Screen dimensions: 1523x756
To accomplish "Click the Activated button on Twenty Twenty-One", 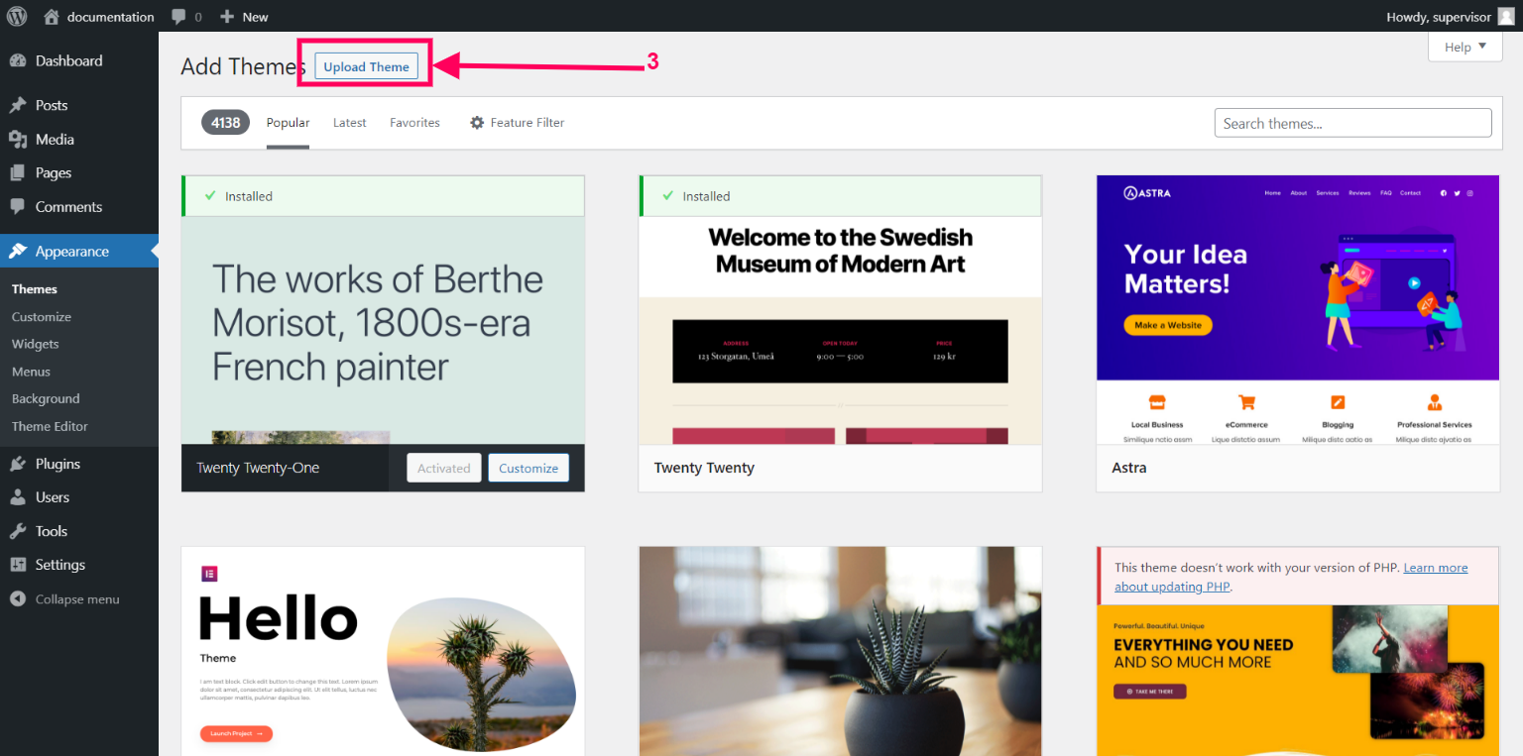I will click(444, 468).
